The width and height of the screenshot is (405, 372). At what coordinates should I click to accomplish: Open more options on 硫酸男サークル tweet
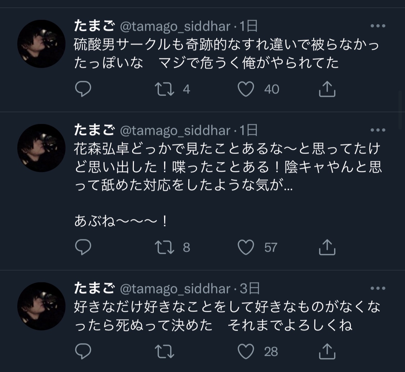click(378, 26)
